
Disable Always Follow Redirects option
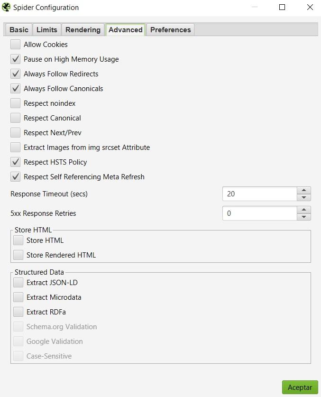pyautogui.click(x=16, y=74)
